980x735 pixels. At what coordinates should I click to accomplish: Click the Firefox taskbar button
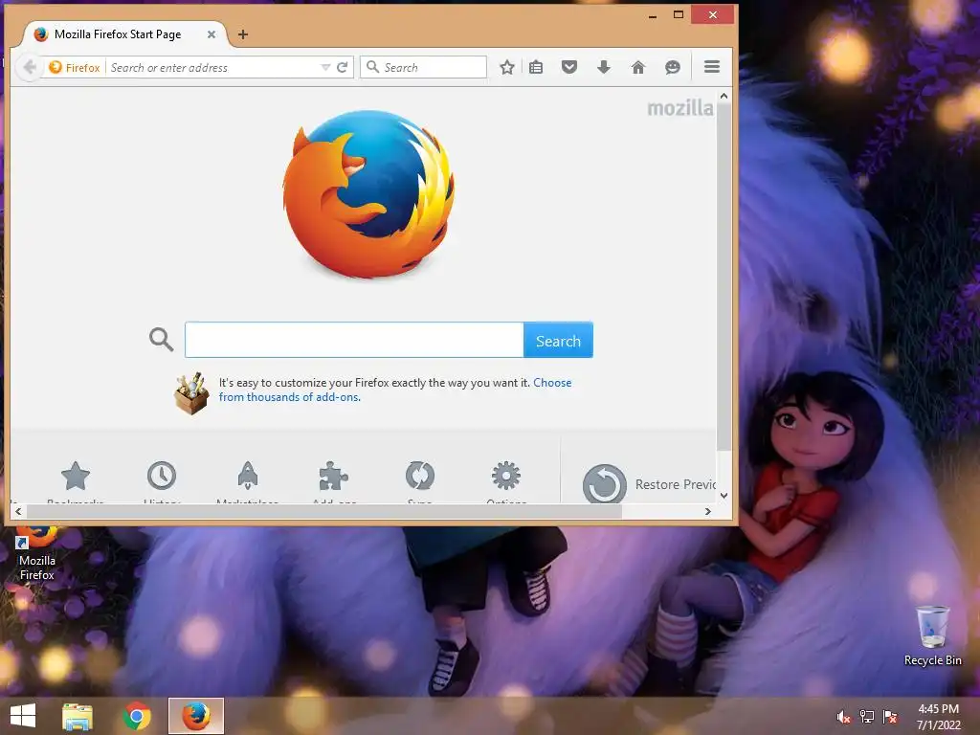coord(196,716)
